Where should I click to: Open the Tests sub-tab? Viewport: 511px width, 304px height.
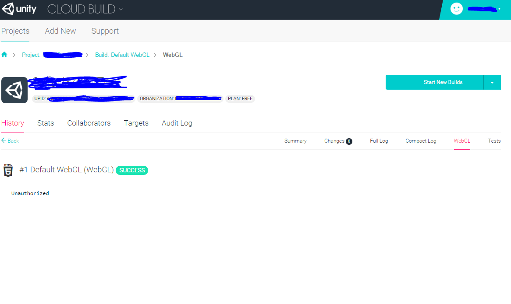pos(494,141)
